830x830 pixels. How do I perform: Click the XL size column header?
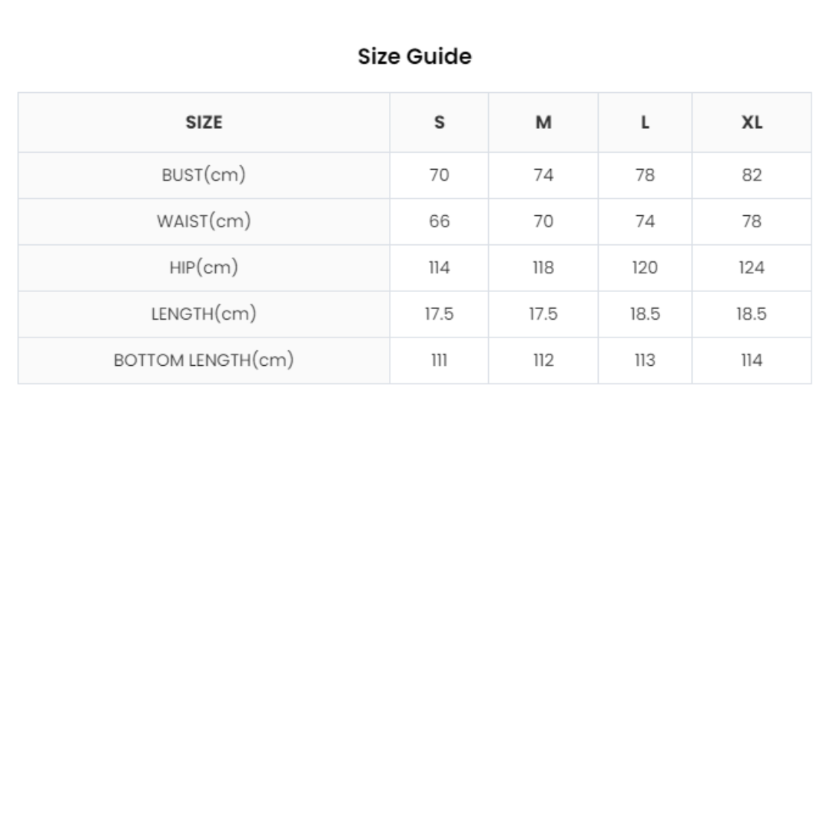pyautogui.click(x=752, y=122)
